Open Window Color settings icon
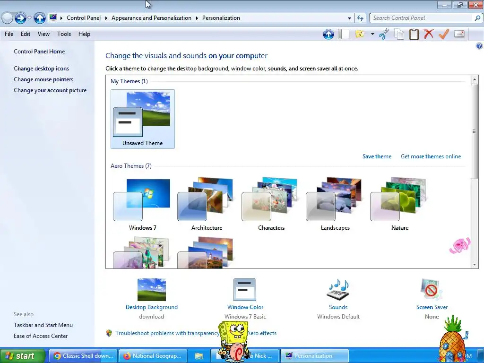Viewport: 484px width, 363px height. click(x=245, y=290)
